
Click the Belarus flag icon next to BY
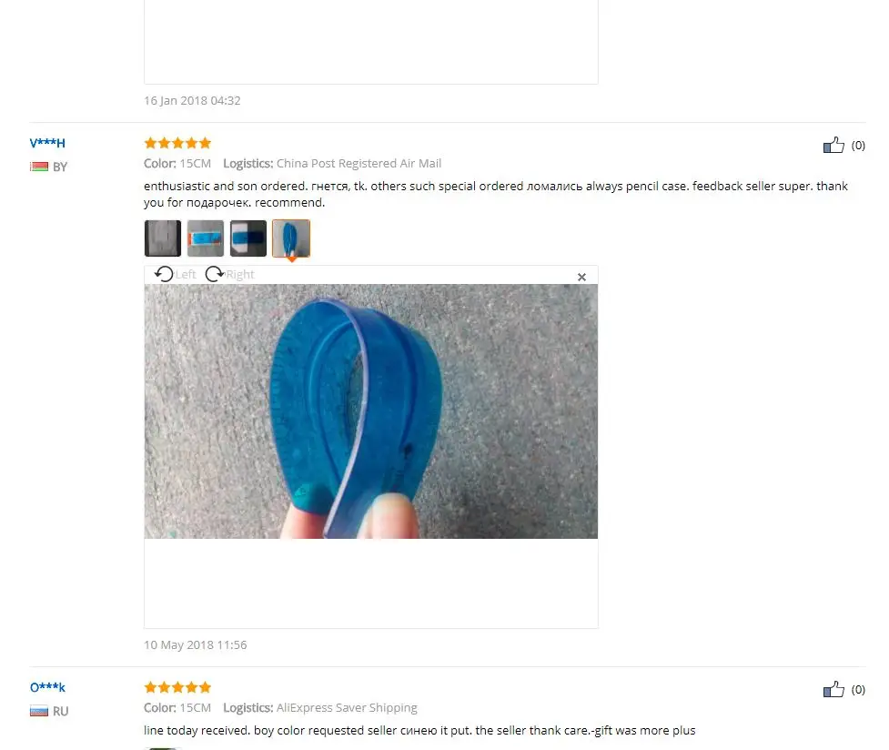39,167
